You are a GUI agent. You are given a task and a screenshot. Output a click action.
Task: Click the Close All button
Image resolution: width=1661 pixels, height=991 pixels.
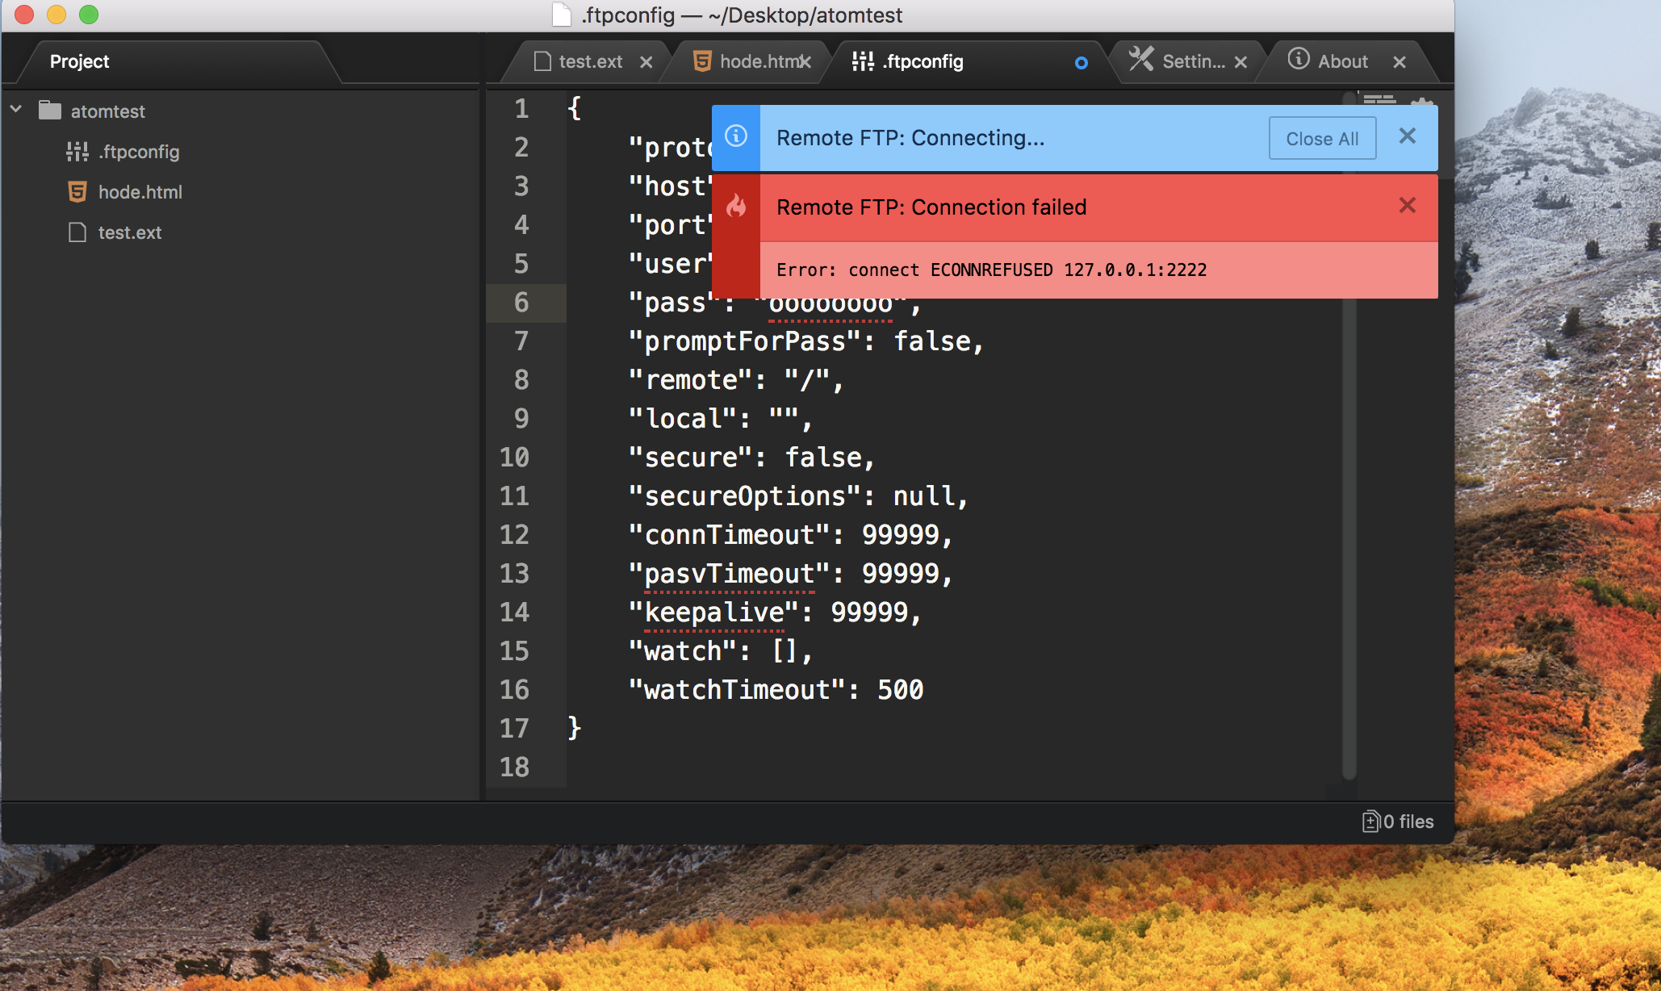tap(1321, 138)
